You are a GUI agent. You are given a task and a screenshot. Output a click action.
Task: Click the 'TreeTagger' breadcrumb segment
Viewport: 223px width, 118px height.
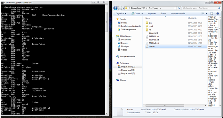[x=154, y=8]
